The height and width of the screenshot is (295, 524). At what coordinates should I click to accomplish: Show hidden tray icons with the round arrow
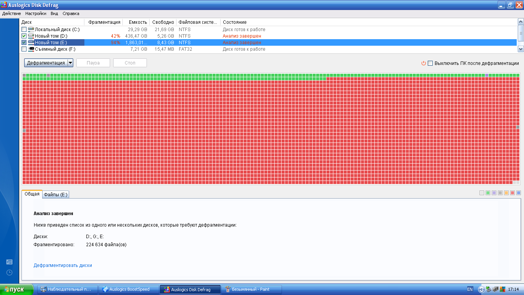coord(481,289)
